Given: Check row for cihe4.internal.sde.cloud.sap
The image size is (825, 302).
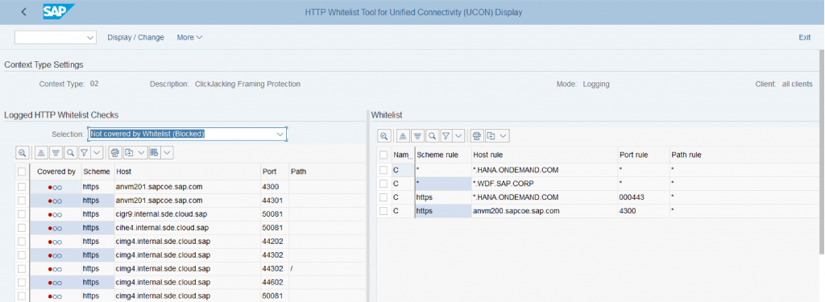Looking at the screenshot, I should (x=22, y=228).
